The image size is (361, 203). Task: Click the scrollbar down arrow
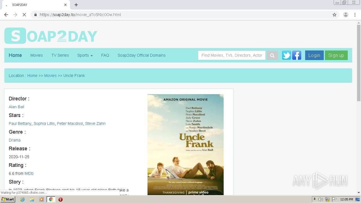(x=359, y=193)
